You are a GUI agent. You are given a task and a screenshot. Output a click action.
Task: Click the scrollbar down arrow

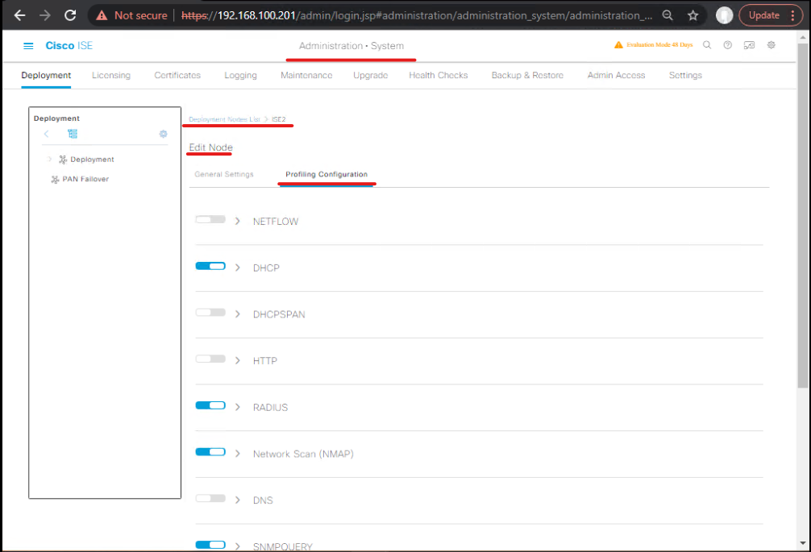[x=803, y=543]
